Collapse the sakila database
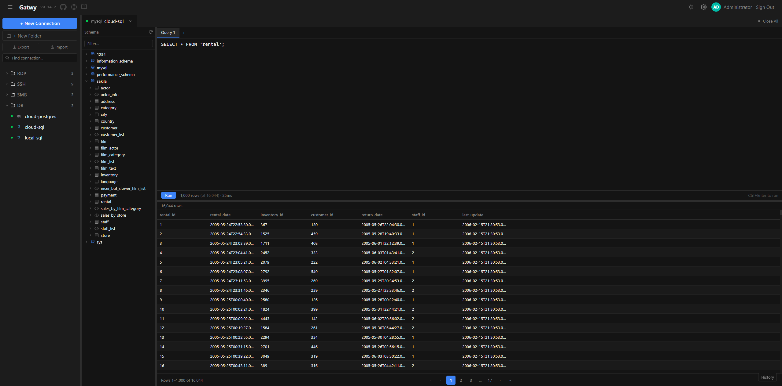 [87, 81]
